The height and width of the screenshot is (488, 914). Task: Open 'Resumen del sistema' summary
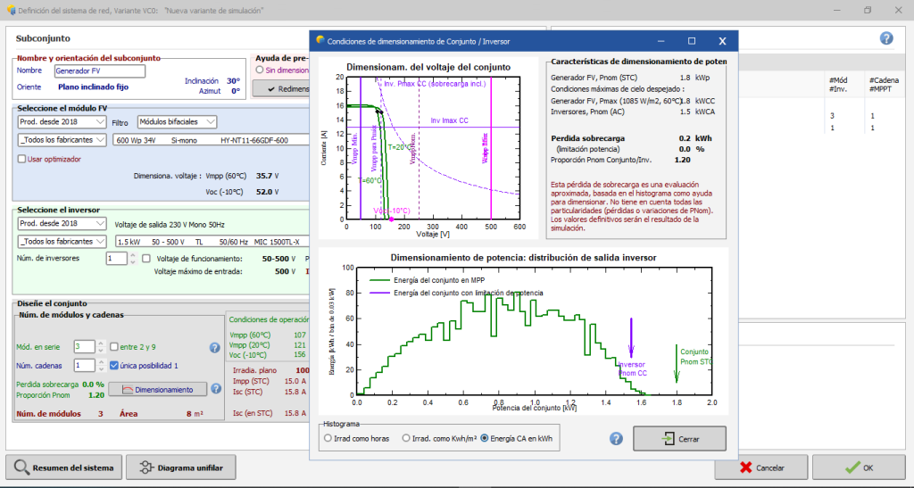click(x=63, y=467)
